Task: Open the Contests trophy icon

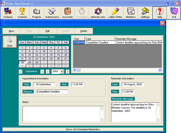Action: click(22, 13)
